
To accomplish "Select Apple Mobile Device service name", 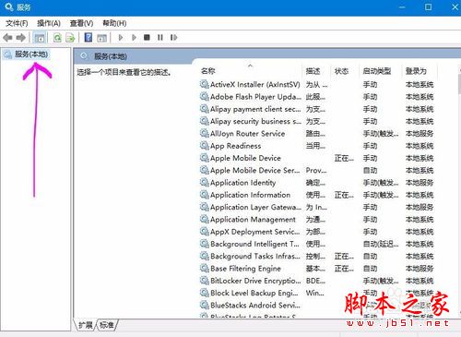I will point(245,158).
